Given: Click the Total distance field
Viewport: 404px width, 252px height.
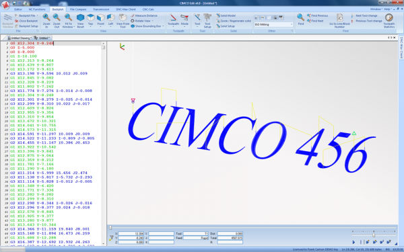Looking at the screenshot, I should (x=230, y=238).
